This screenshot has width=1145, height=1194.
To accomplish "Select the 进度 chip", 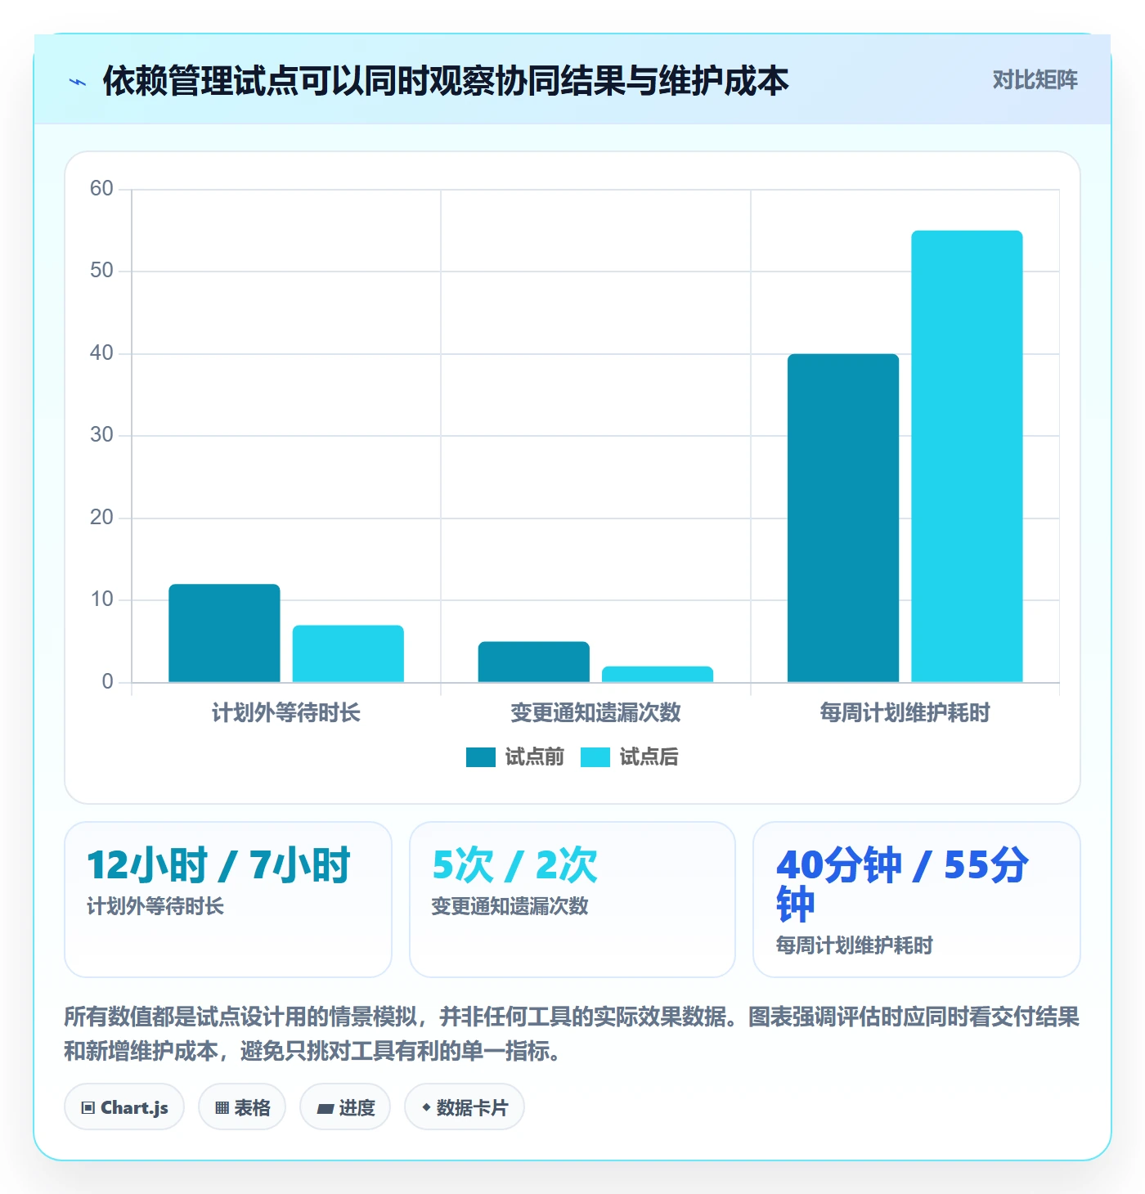I will tap(345, 1107).
